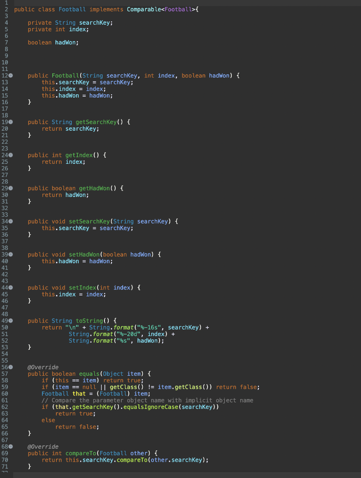Viewport: 361px width, 478px height.
Task: Click the setIndex method name
Action: 82,288
